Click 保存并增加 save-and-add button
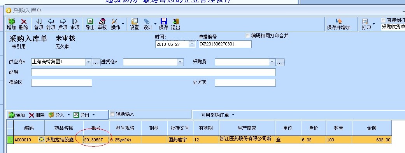 pyautogui.click(x=338, y=24)
